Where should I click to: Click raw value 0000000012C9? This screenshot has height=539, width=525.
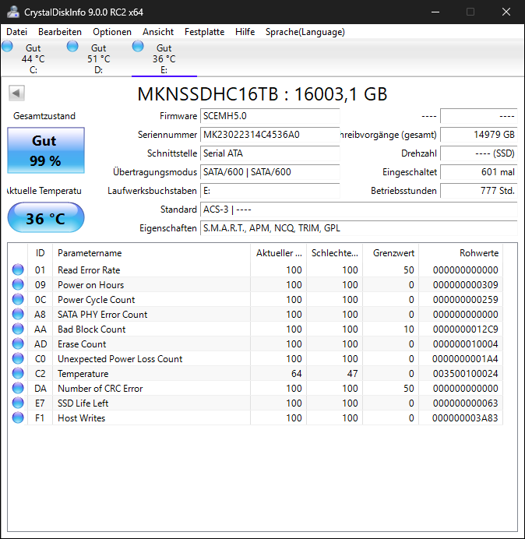[465, 329]
